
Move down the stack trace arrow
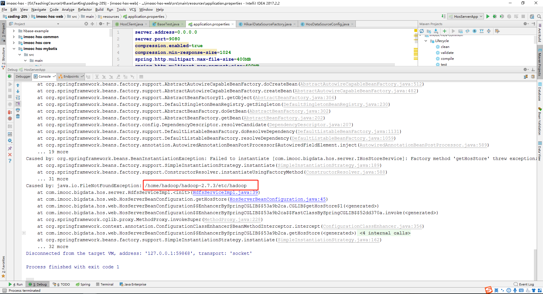pos(18,91)
